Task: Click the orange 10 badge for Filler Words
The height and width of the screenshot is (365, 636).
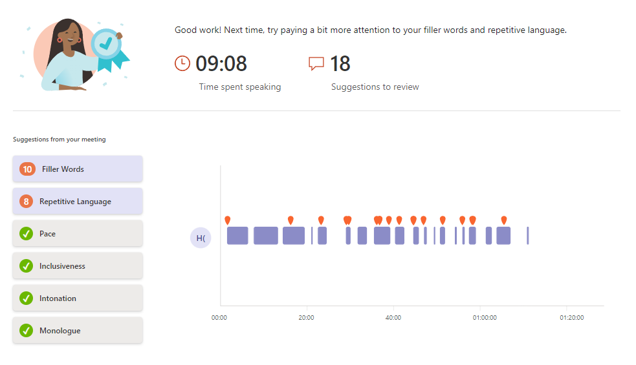Action: [27, 169]
